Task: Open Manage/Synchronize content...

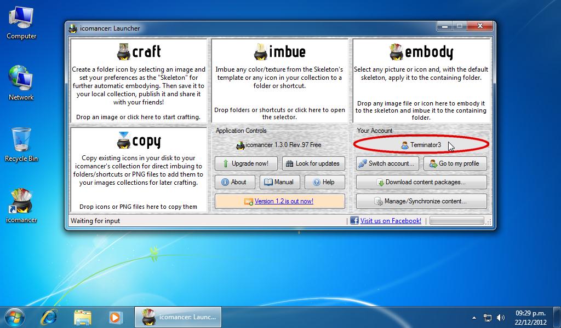Action: point(421,201)
